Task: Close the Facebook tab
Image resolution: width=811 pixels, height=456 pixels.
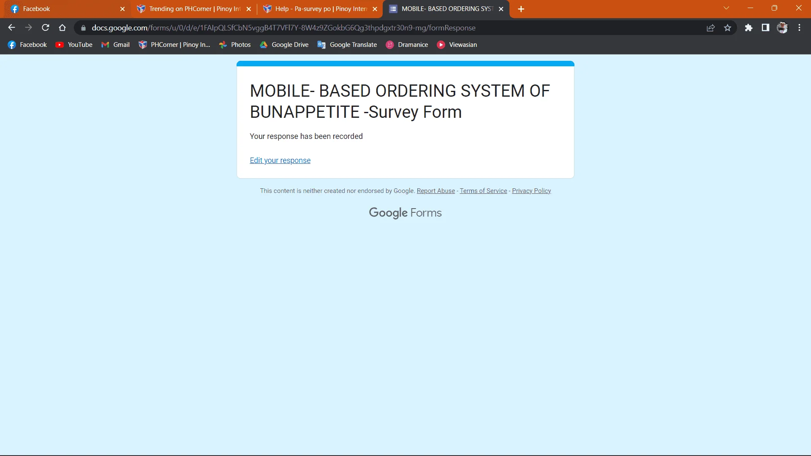Action: [x=122, y=9]
